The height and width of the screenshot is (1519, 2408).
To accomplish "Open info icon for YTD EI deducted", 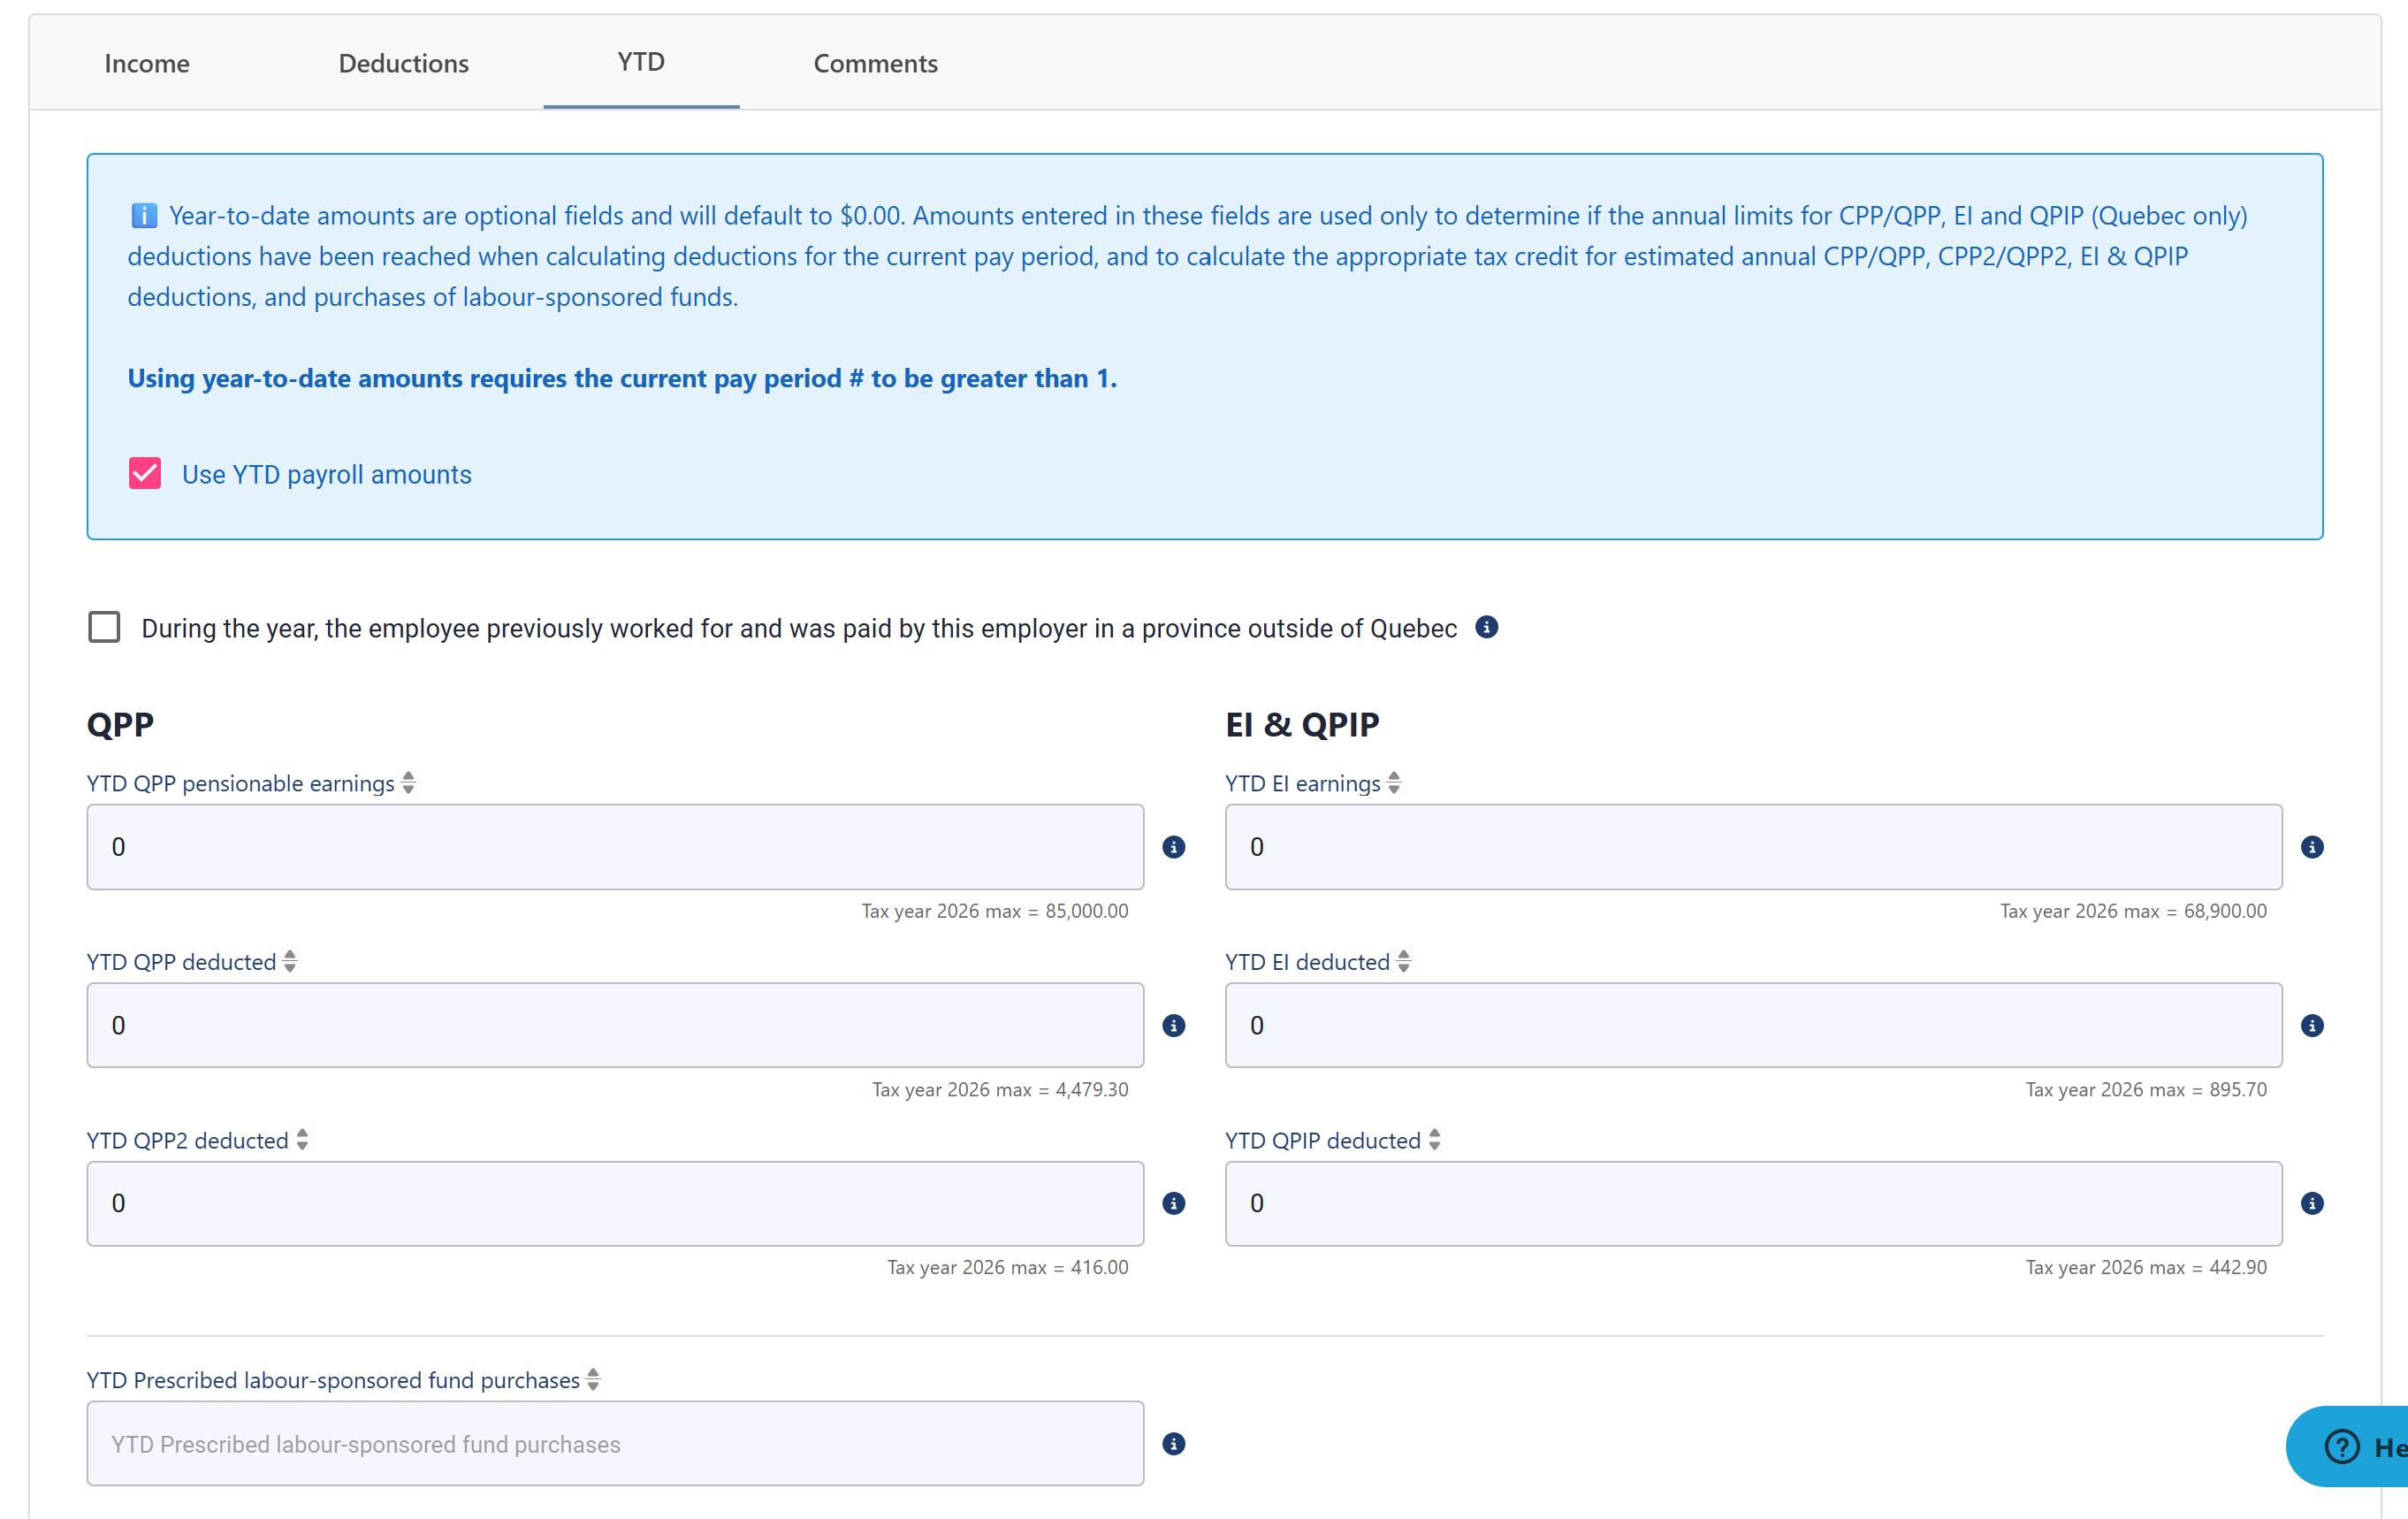I will pos(2312,1025).
